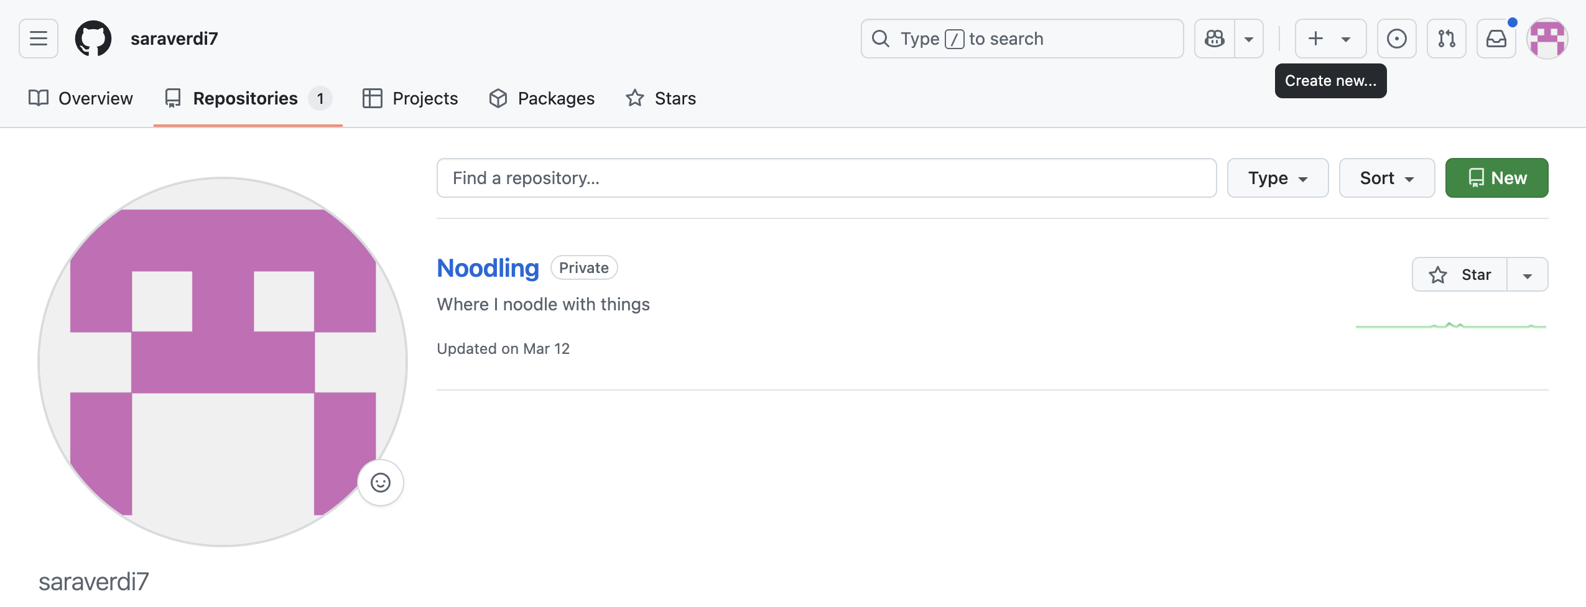
Task: Open the GitHub home page logo
Action: tap(94, 38)
